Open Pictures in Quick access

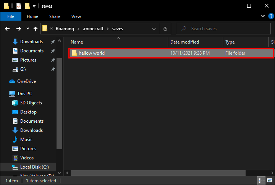coord(28,60)
